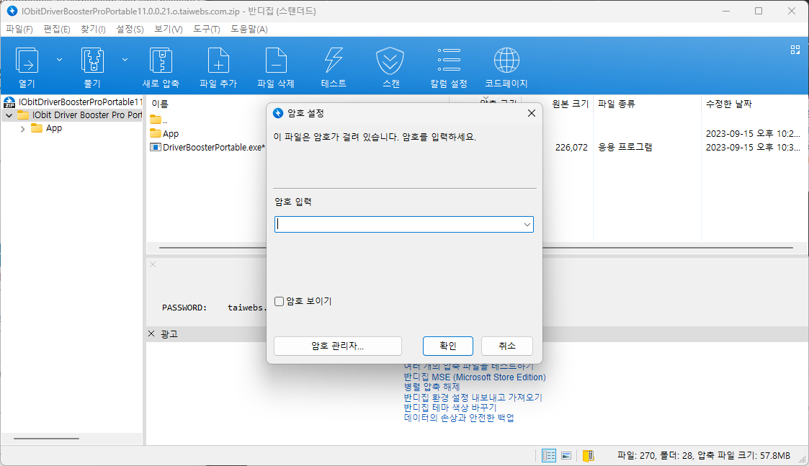Image resolution: width=809 pixels, height=466 pixels.
Task: Toggle the 암호 보이기 checkbox
Action: (x=279, y=301)
